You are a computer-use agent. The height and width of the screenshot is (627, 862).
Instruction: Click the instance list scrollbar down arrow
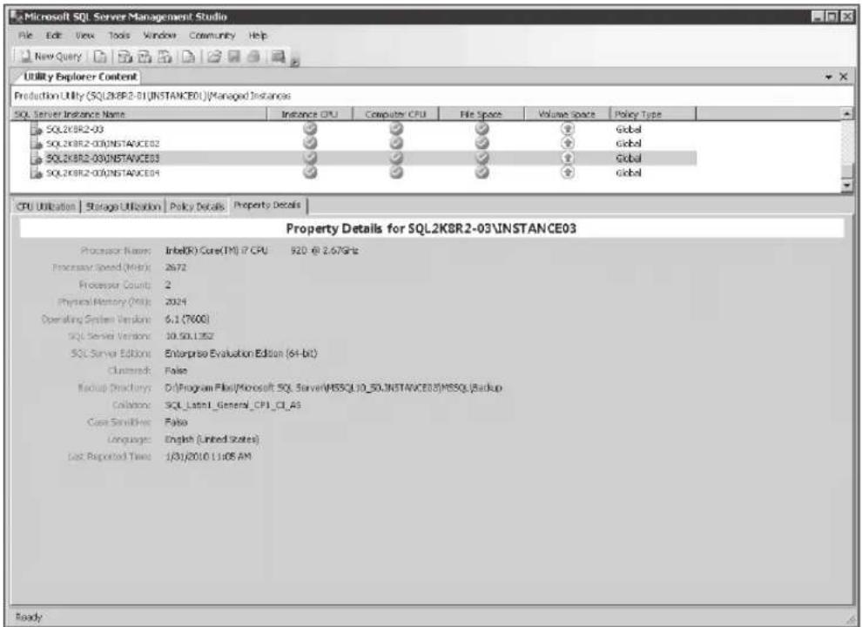coord(847,185)
